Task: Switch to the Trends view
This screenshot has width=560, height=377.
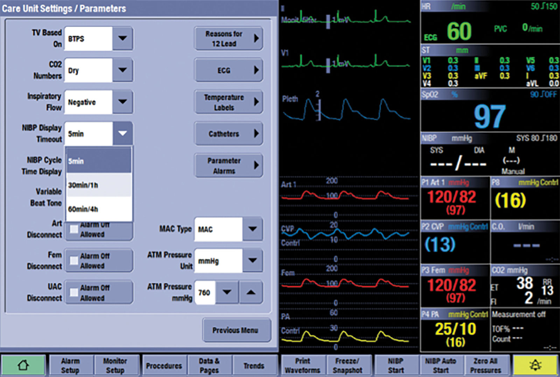Action: (x=255, y=365)
